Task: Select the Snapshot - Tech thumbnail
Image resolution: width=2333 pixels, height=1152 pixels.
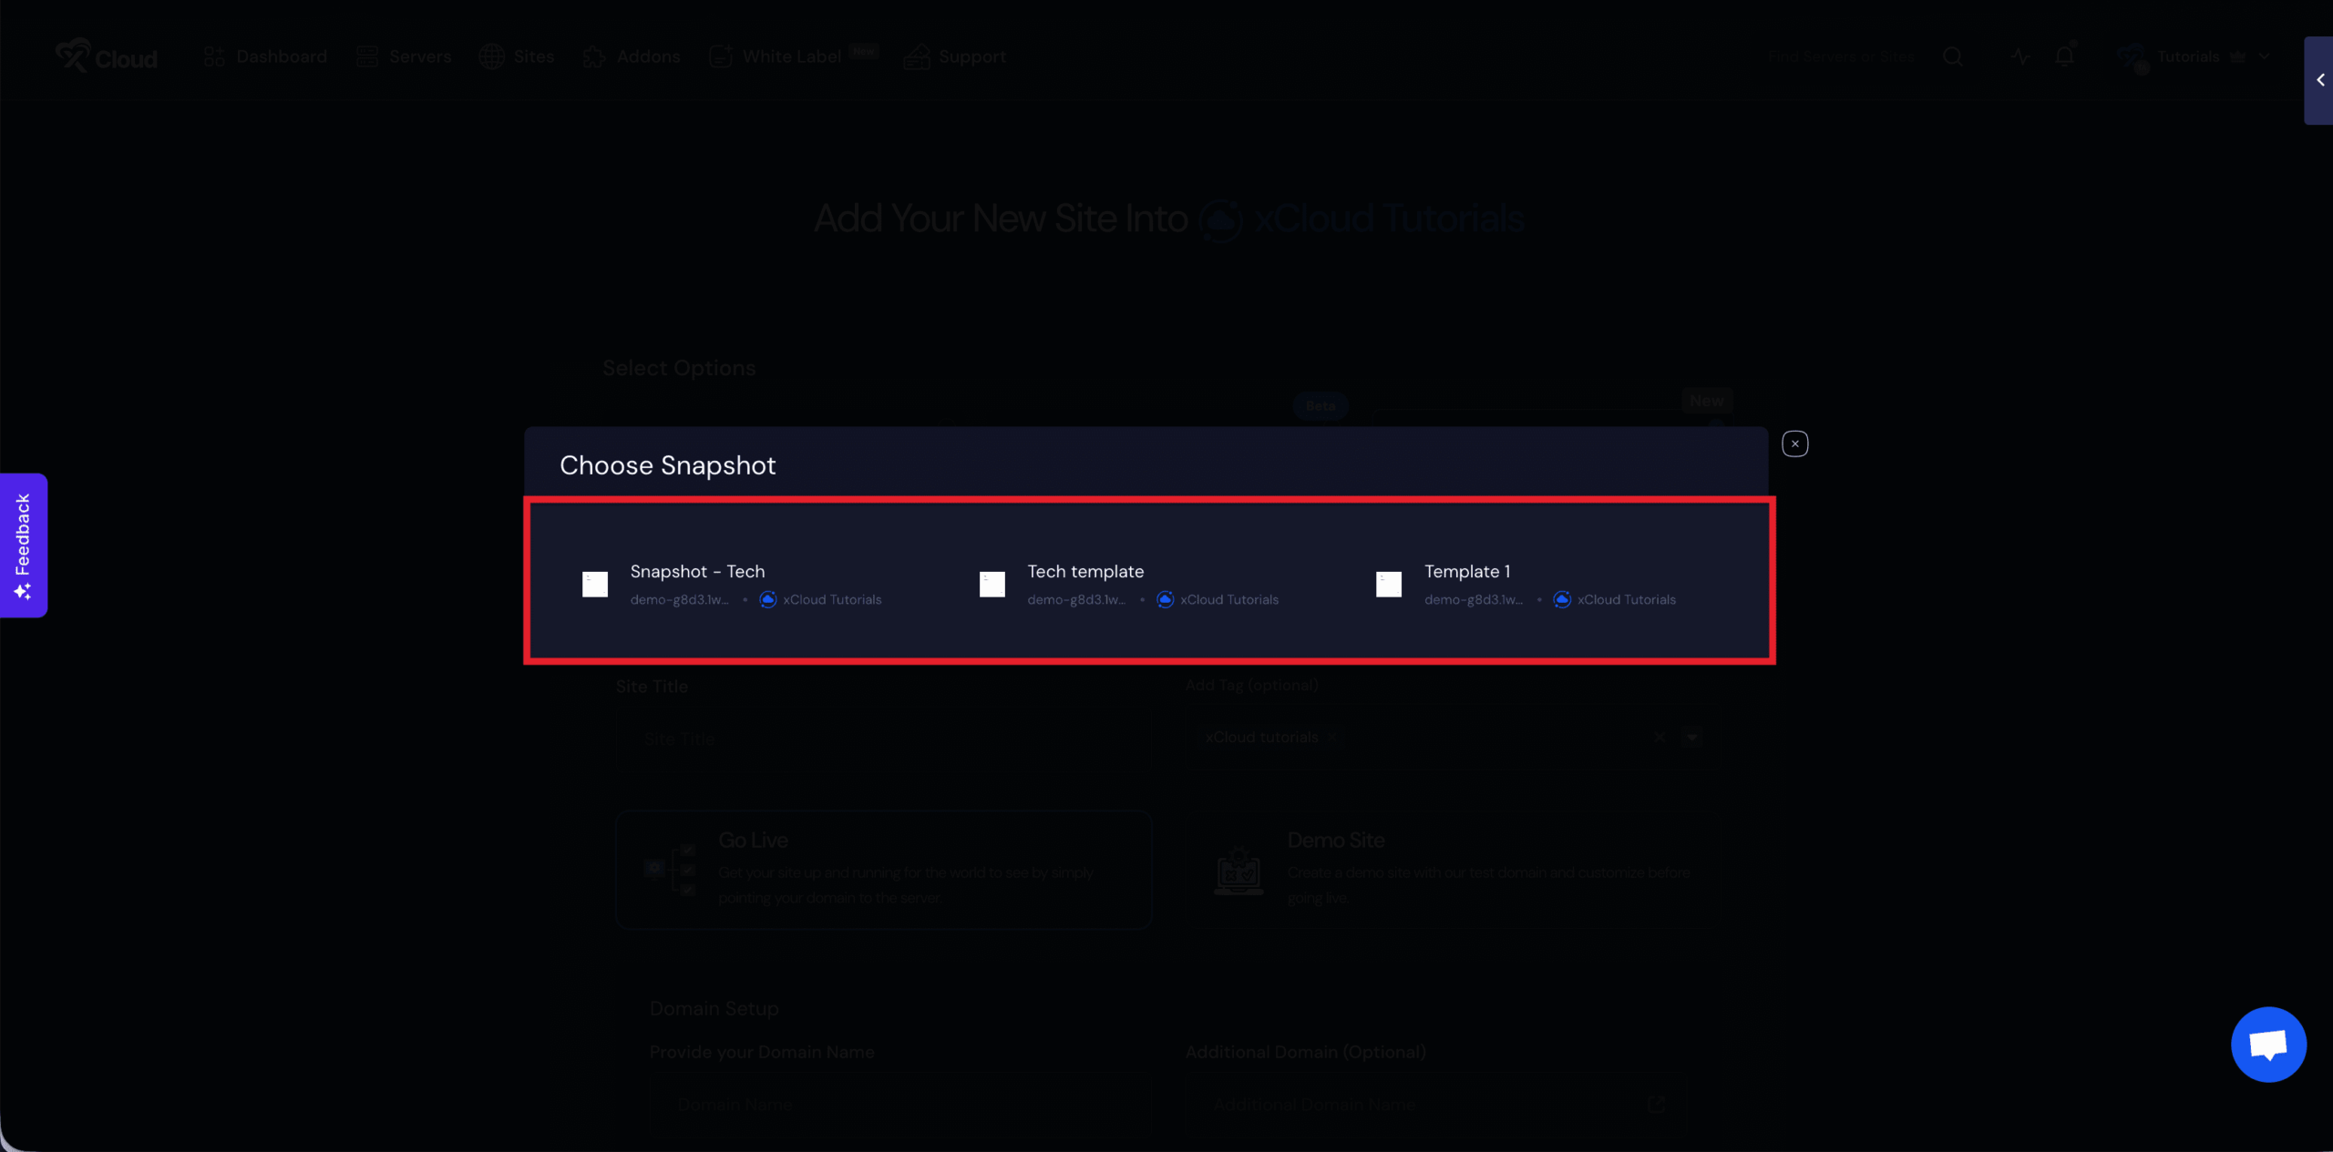Action: point(595,584)
